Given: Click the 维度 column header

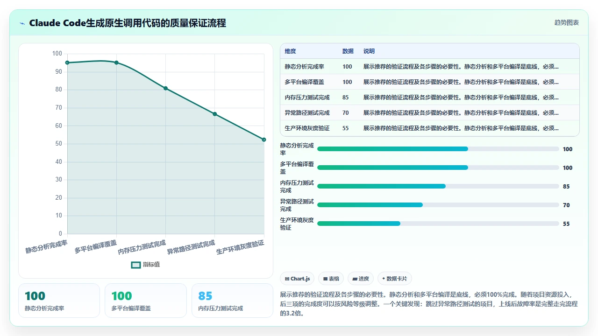Looking at the screenshot, I should tap(290, 51).
